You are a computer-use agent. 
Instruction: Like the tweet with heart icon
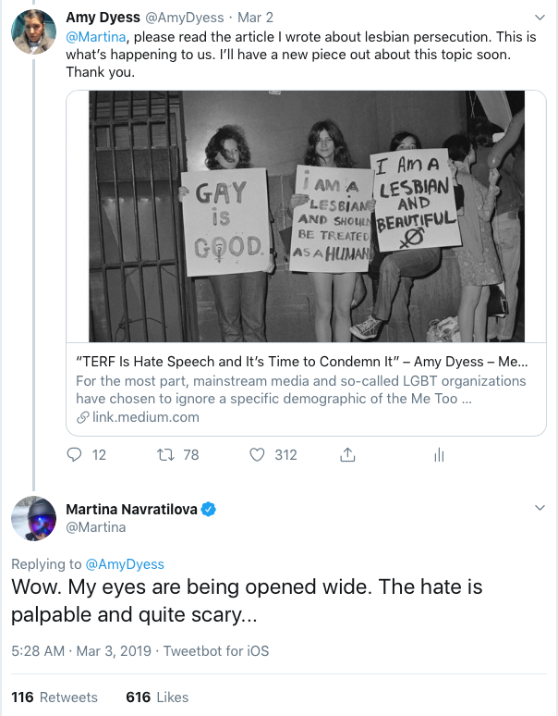click(259, 454)
